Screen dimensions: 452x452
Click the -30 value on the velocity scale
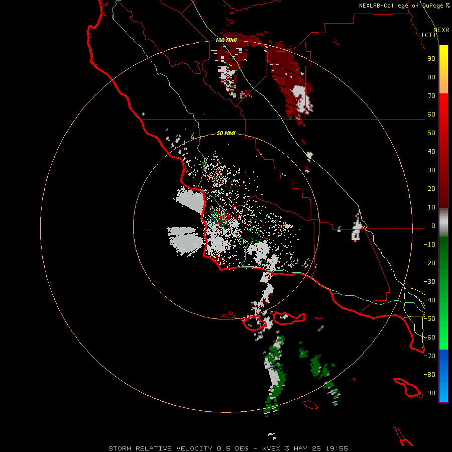429,282
